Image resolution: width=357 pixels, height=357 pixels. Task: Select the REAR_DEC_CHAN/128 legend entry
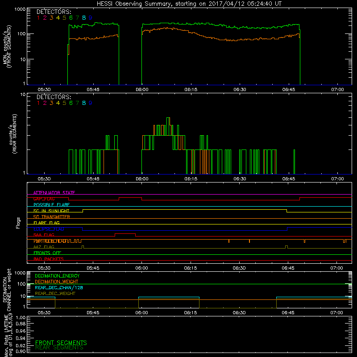[x=59, y=287]
